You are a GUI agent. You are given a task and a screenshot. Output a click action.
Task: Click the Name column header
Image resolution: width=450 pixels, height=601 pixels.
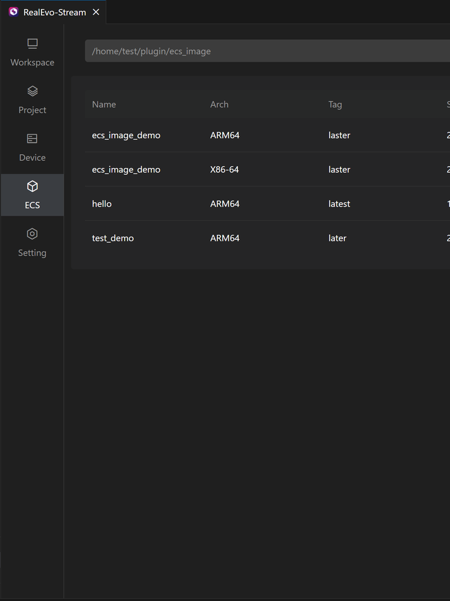pos(104,105)
